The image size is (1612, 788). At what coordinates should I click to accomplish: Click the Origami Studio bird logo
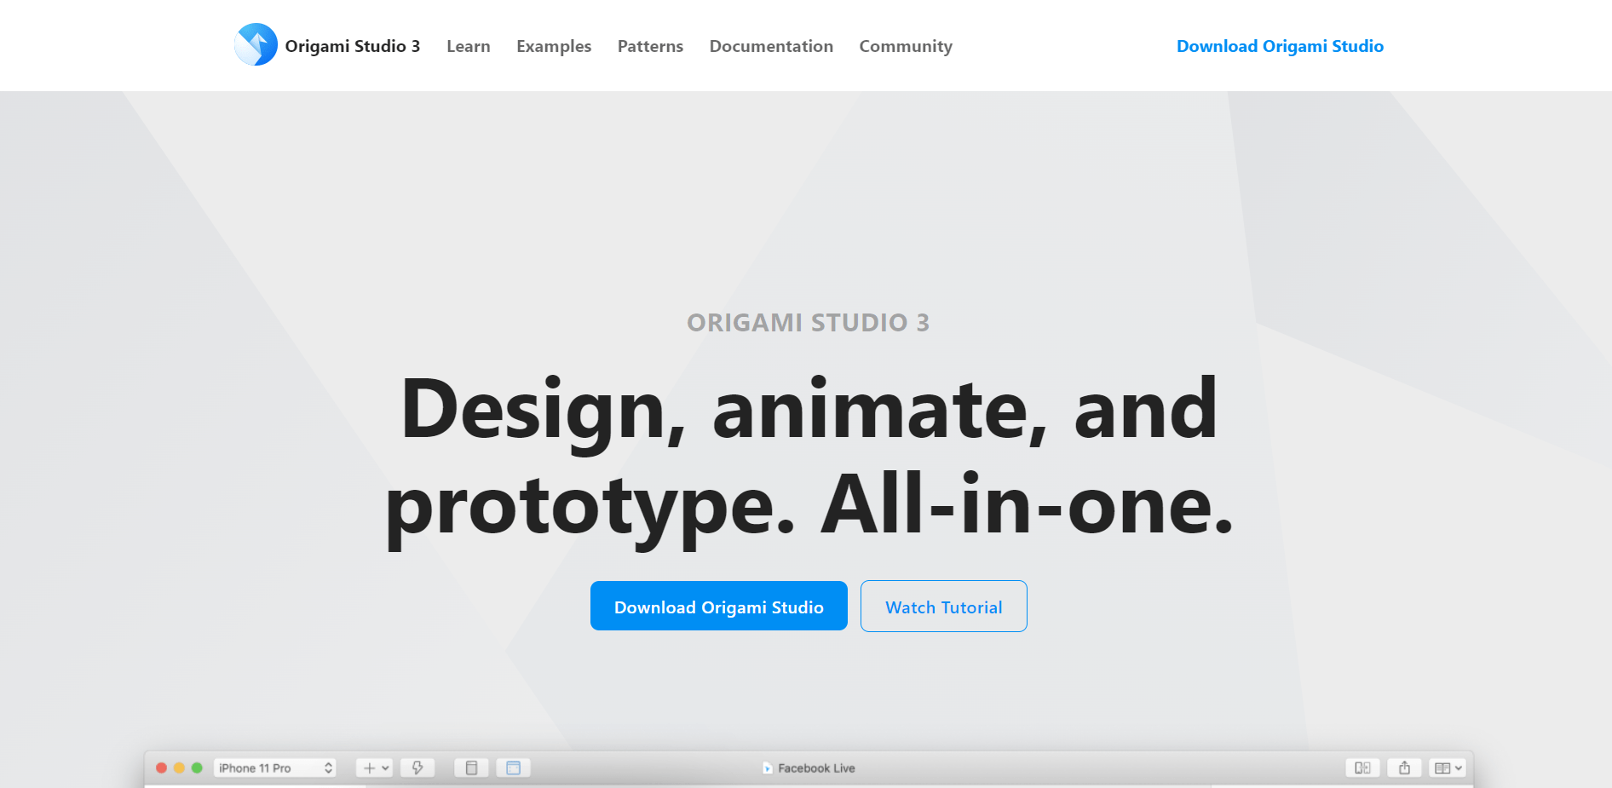[256, 44]
